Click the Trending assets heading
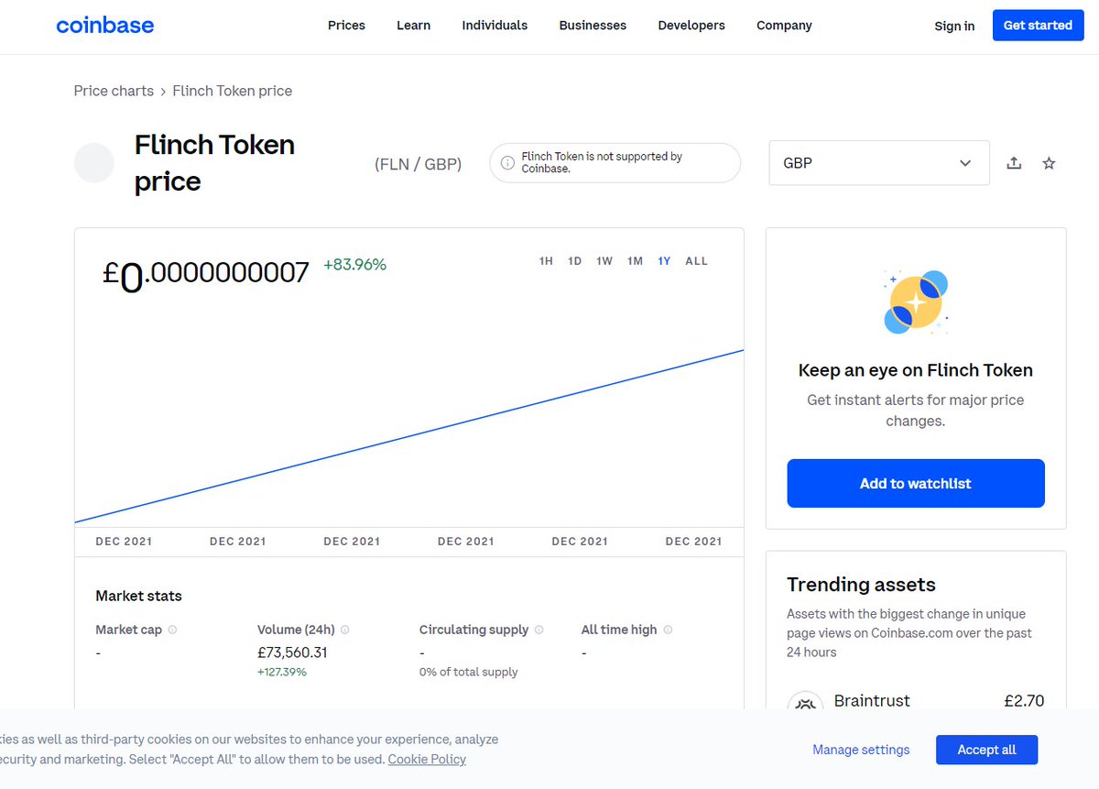The width and height of the screenshot is (1099, 789). (861, 585)
